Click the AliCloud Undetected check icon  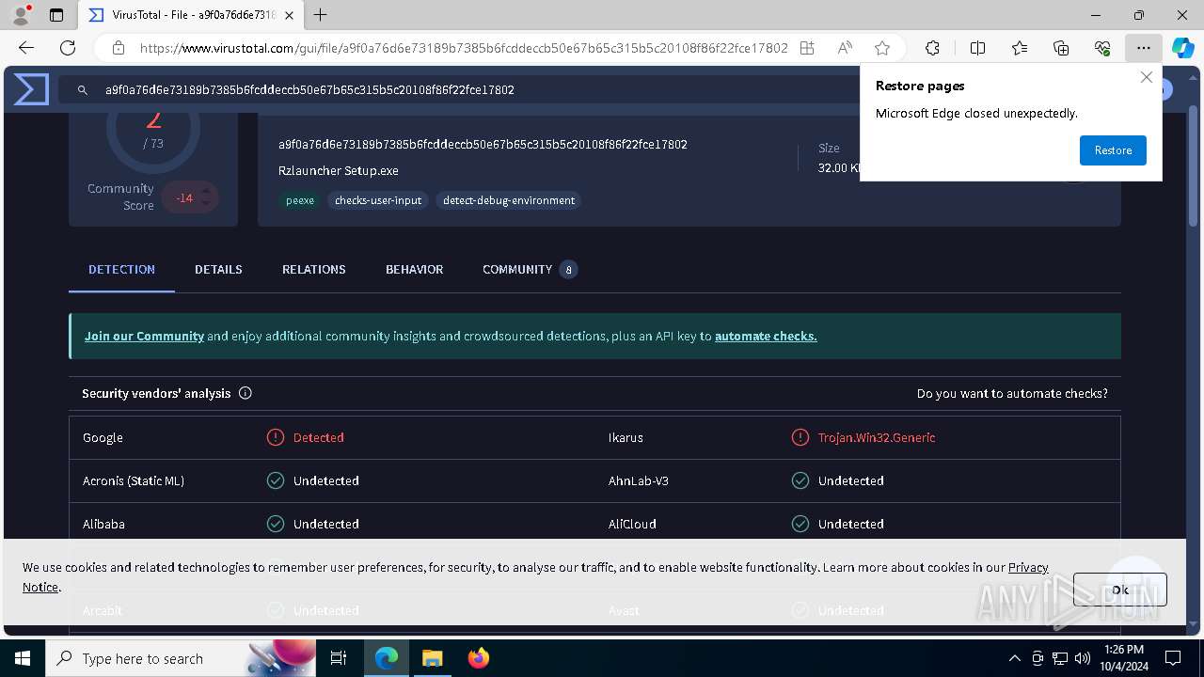coord(800,524)
